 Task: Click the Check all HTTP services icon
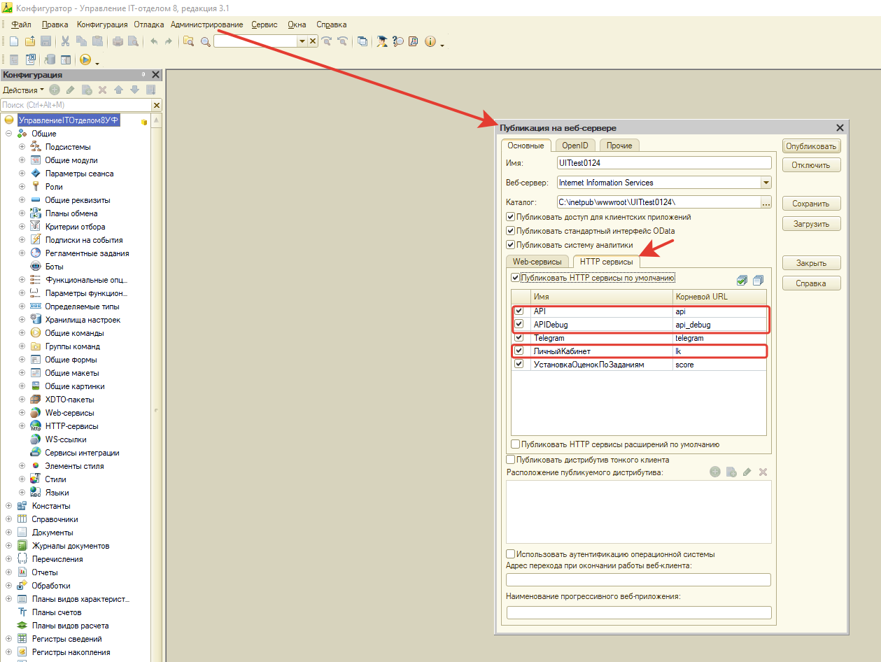(x=742, y=280)
